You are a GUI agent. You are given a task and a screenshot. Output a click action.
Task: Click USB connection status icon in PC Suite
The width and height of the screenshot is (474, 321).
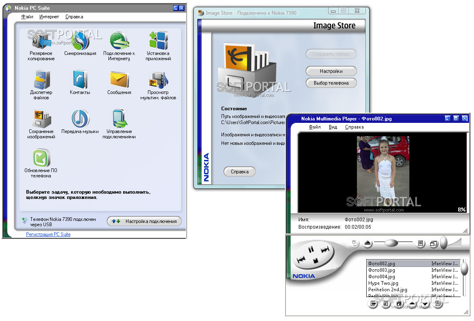pyautogui.click(x=24, y=221)
